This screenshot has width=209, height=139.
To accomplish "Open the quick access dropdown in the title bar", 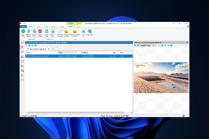I will [24, 23].
